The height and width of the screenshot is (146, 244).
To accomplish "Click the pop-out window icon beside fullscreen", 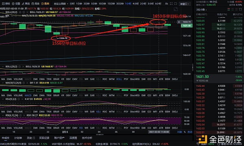I will [176, 4].
